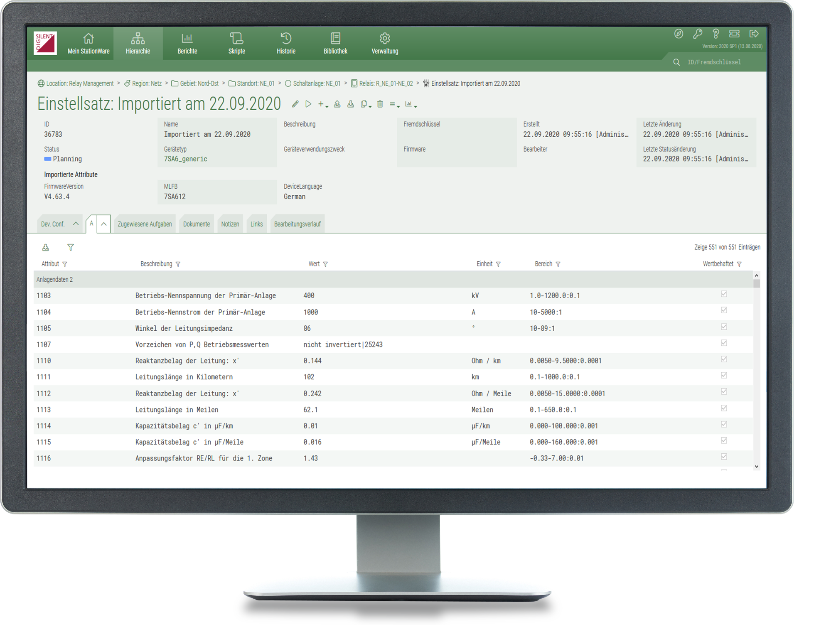Open the Berichte menu
This screenshot has height=627, width=836.
click(x=187, y=44)
